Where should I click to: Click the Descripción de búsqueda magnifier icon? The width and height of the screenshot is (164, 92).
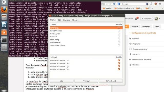(x=130, y=60)
